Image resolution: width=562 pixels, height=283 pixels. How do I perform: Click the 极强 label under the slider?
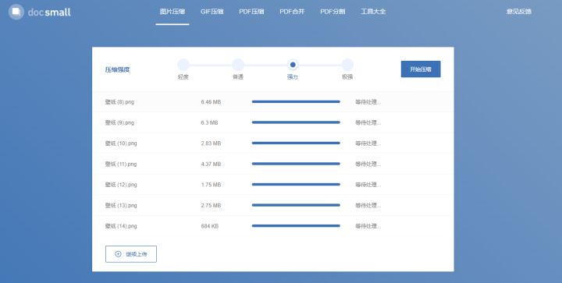(x=347, y=77)
